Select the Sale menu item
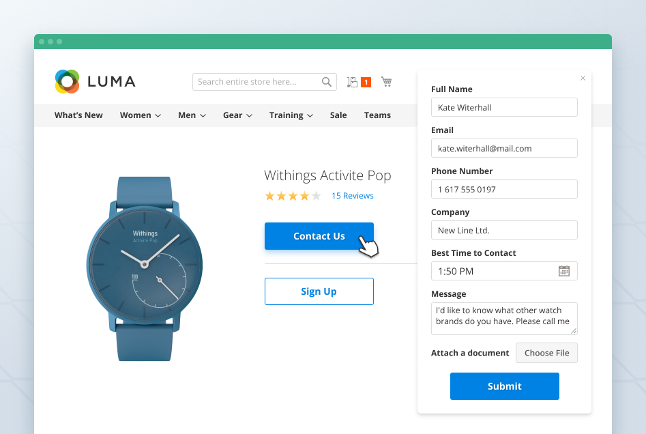Image resolution: width=646 pixels, height=434 pixels. (x=338, y=115)
